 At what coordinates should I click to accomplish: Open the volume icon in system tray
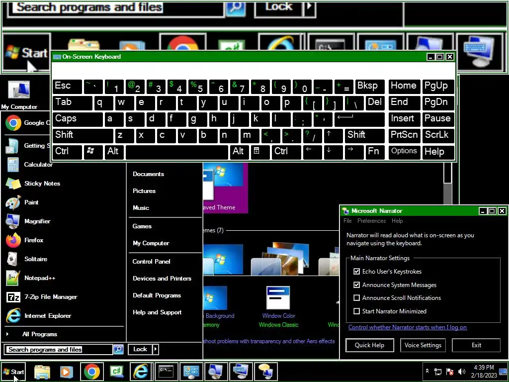(x=461, y=372)
